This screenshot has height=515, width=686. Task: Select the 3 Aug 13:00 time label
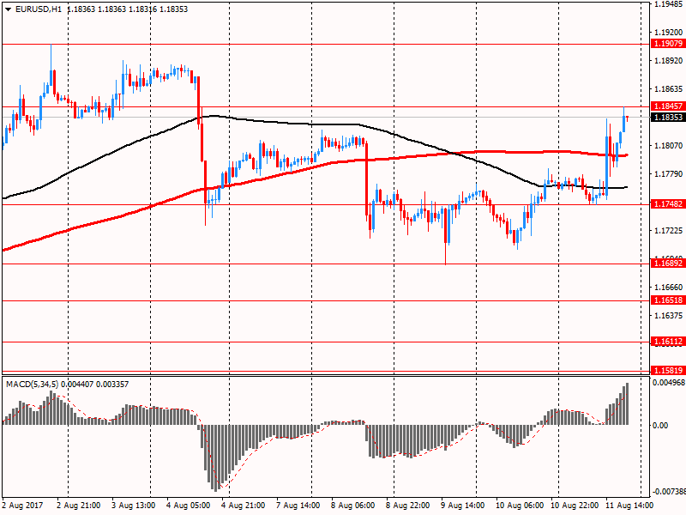[134, 506]
